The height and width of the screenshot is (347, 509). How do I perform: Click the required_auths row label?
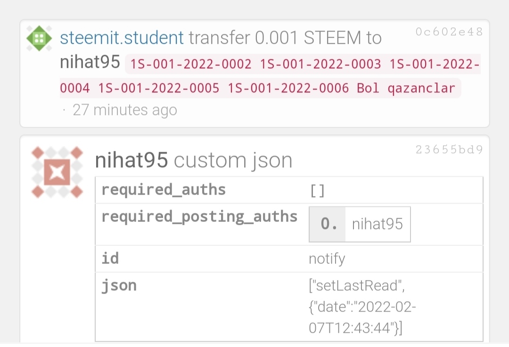pos(164,190)
